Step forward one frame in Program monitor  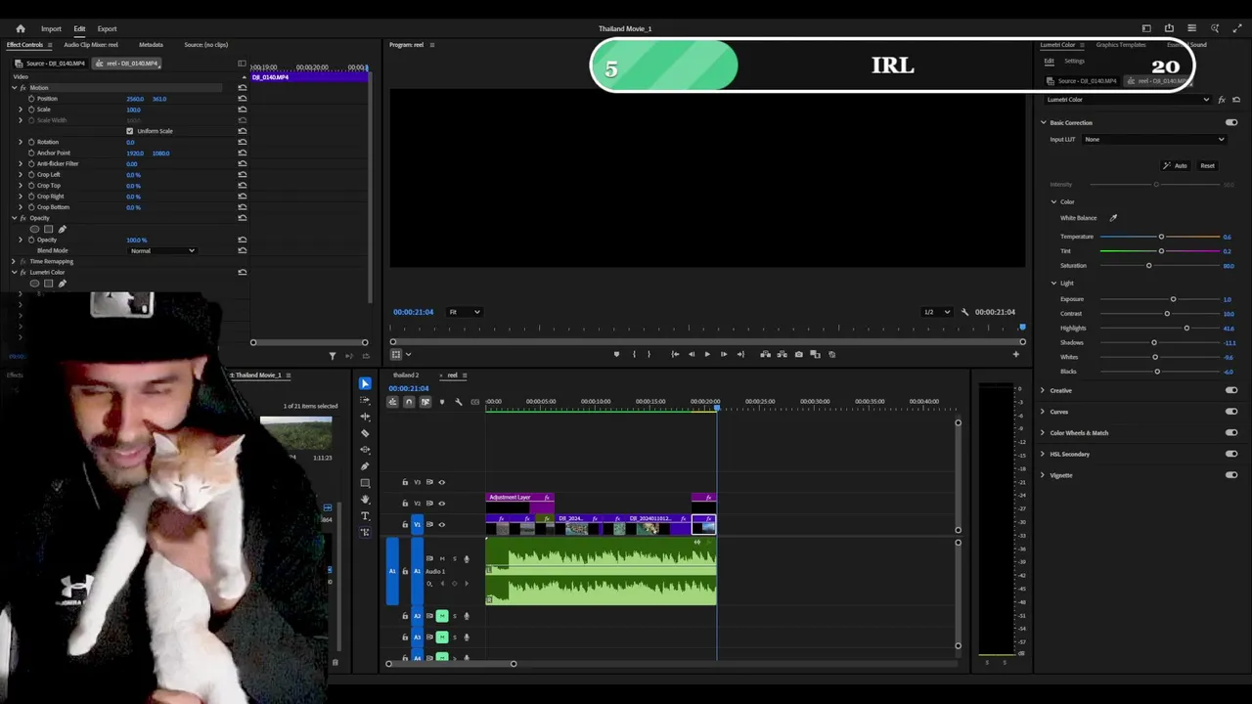[x=724, y=354]
